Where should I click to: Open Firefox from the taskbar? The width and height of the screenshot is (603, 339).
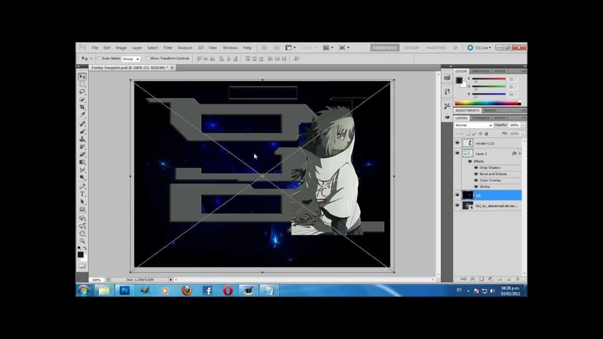tap(186, 291)
